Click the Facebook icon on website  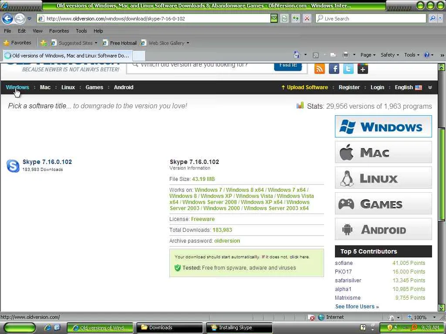pyautogui.click(x=334, y=69)
